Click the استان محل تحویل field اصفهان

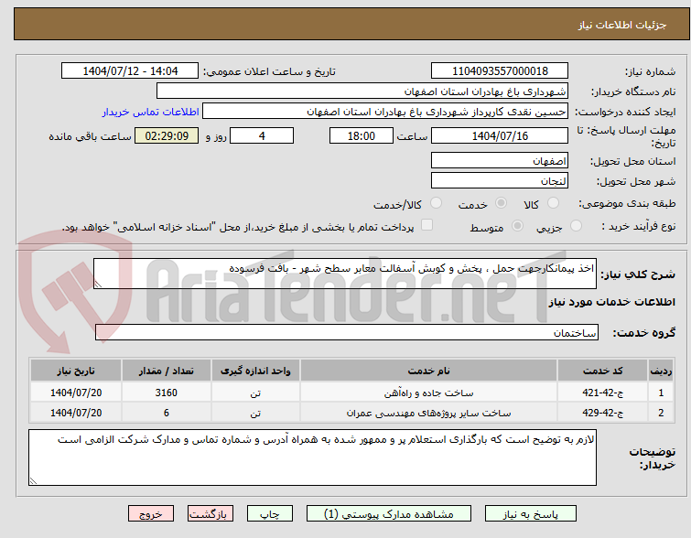500,160
